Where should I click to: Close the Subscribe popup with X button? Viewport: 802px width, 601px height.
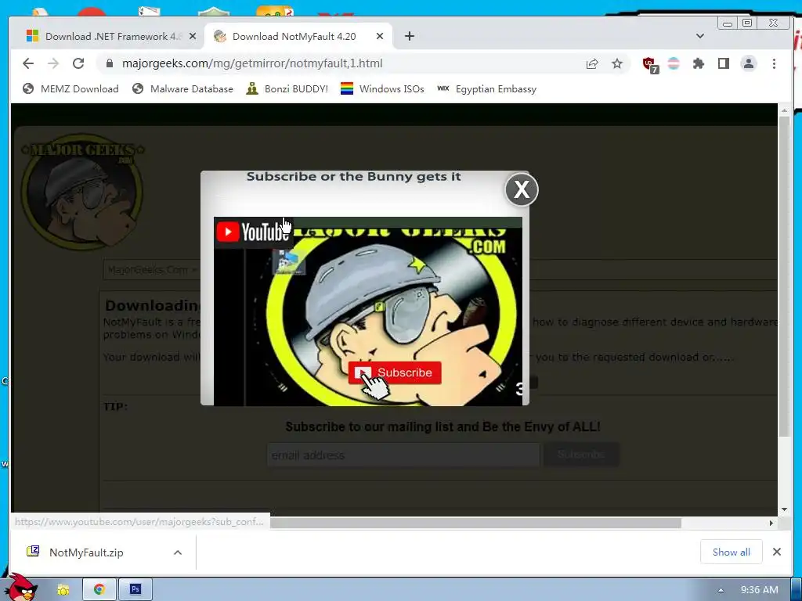click(521, 189)
